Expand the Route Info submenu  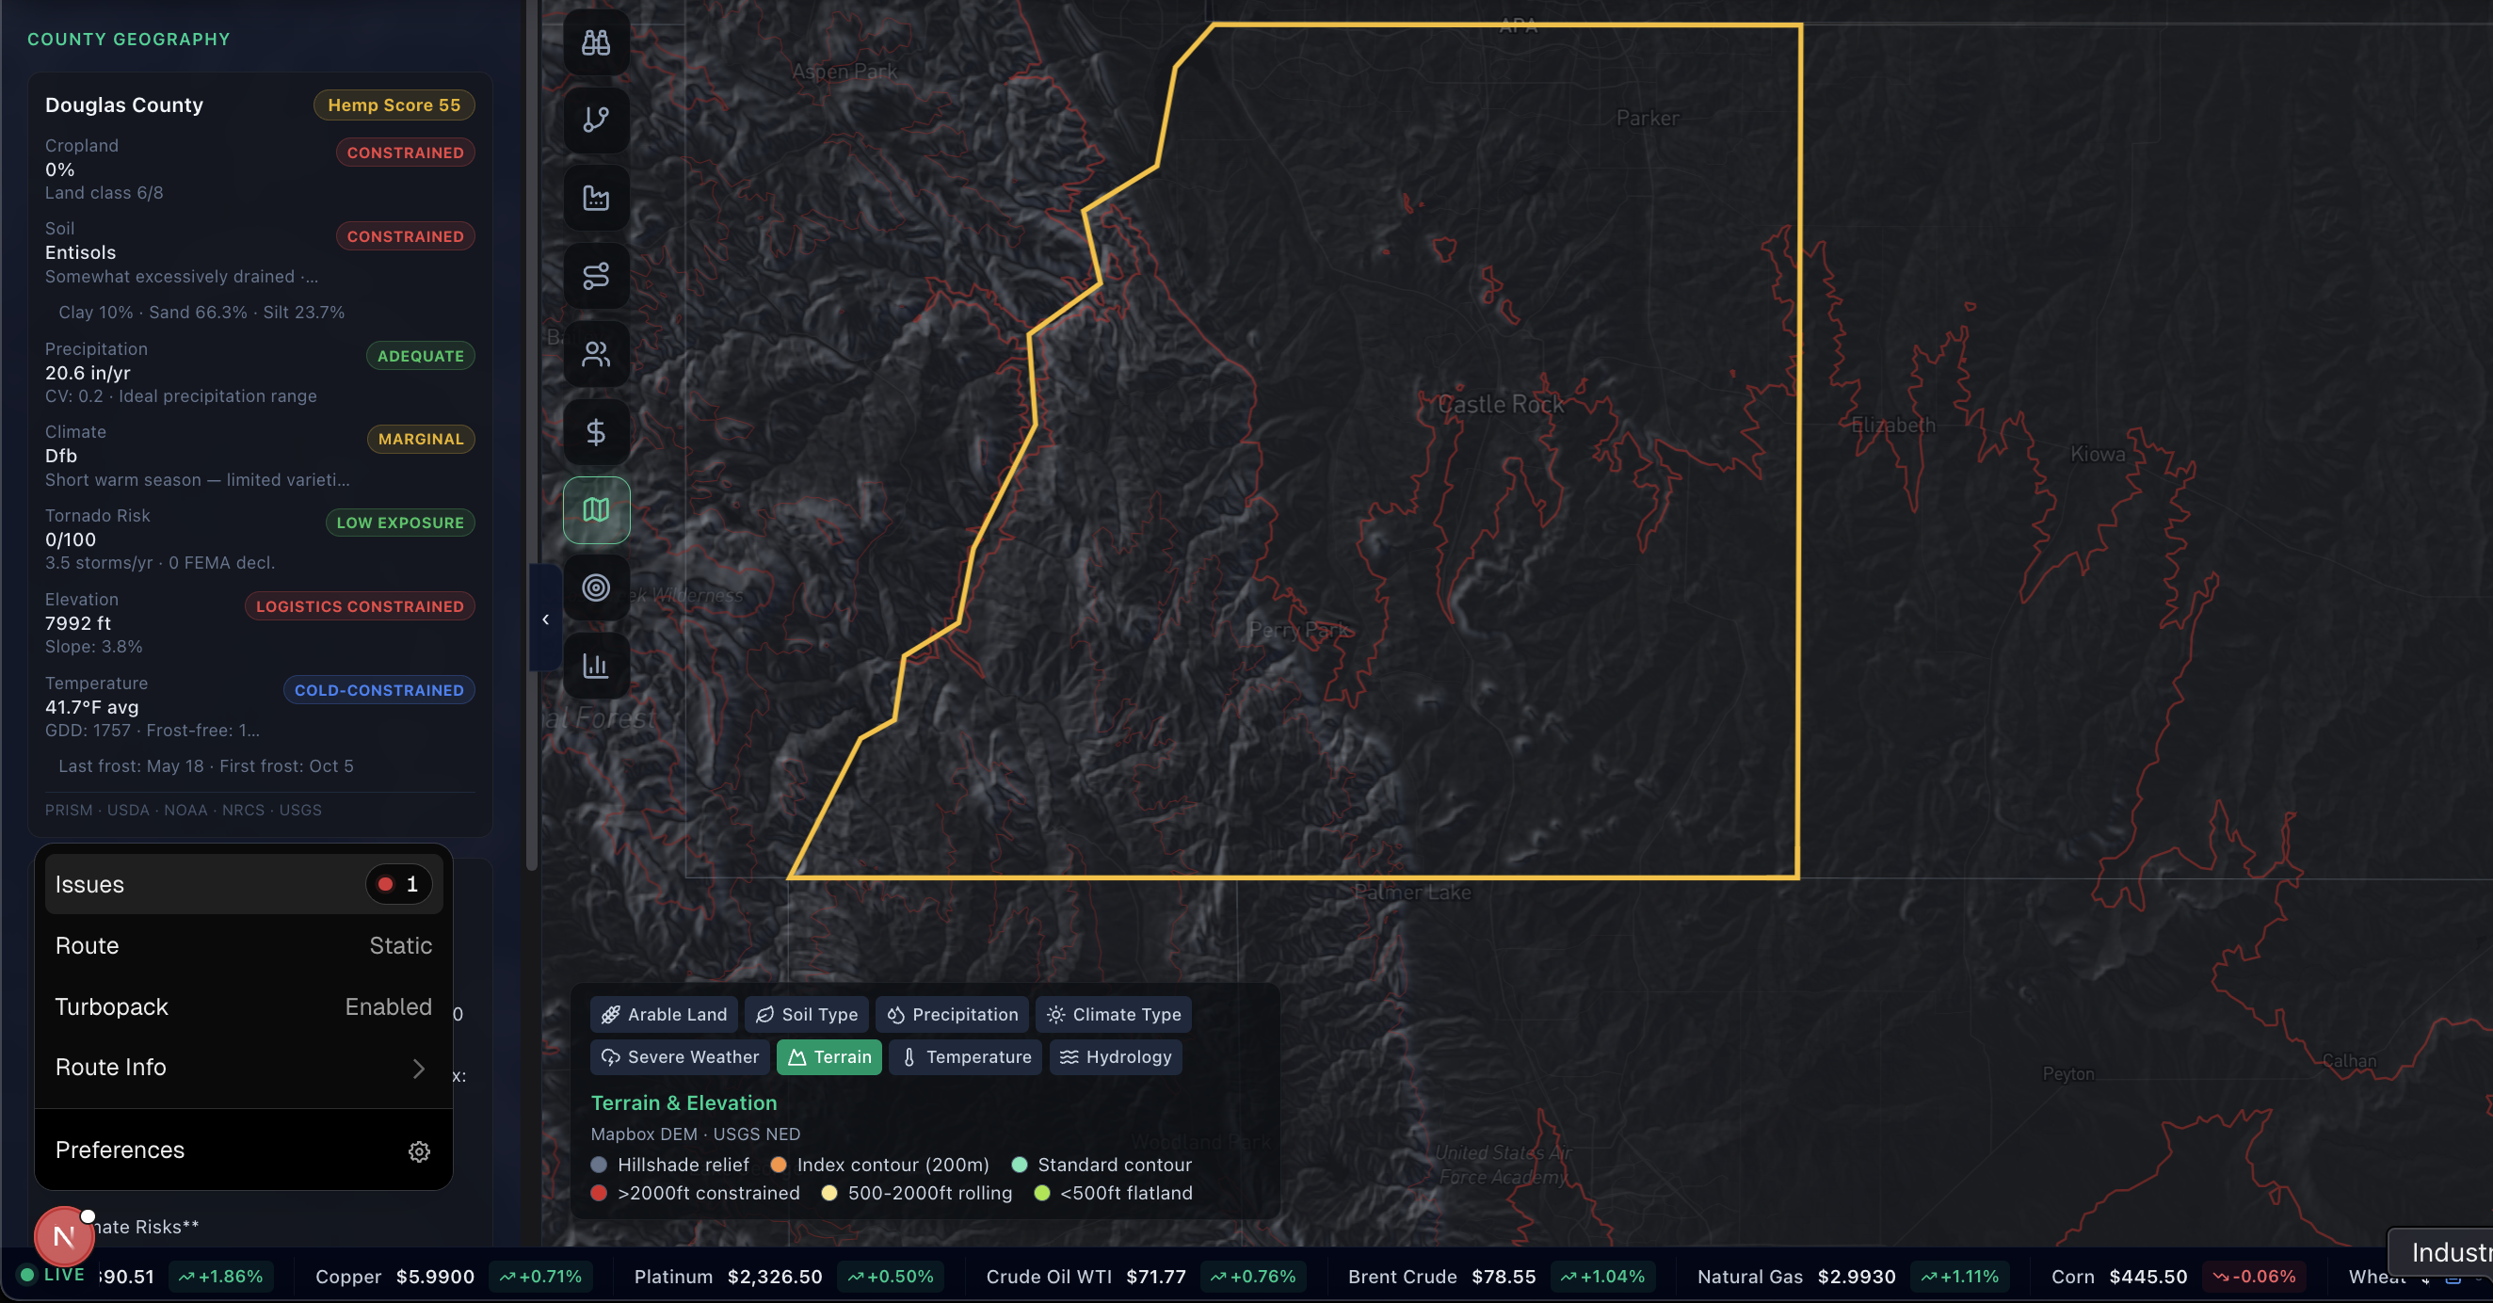243,1067
